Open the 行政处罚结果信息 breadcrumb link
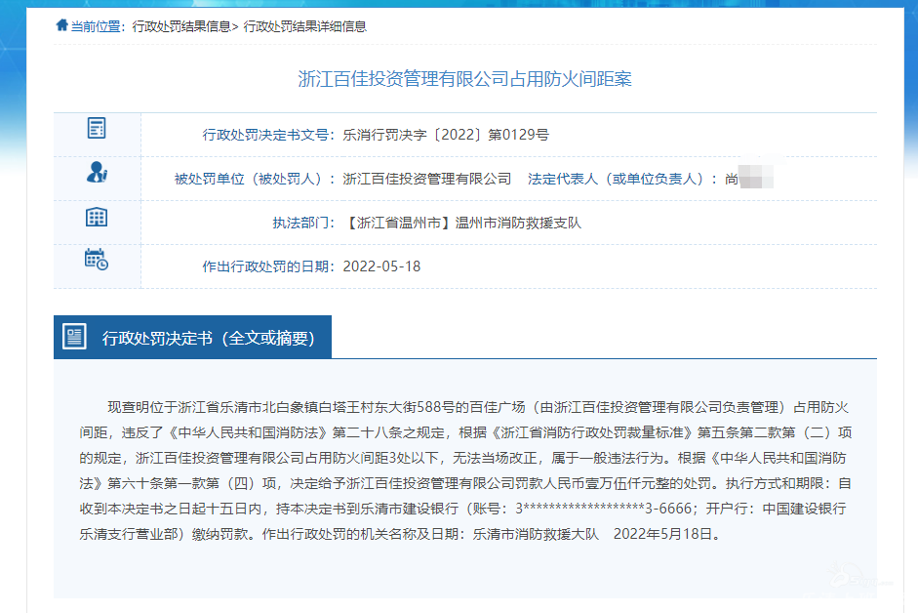This screenshot has width=918, height=613. click(180, 26)
